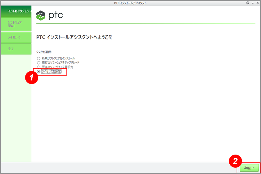Click the green divider line below logo
This screenshot has width=261, height=174.
146,24
